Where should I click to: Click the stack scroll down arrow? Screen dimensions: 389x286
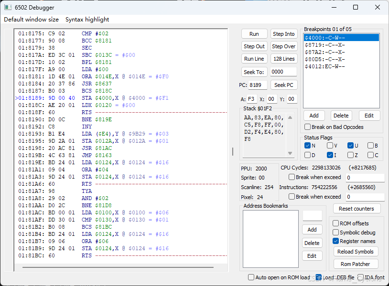(290, 153)
